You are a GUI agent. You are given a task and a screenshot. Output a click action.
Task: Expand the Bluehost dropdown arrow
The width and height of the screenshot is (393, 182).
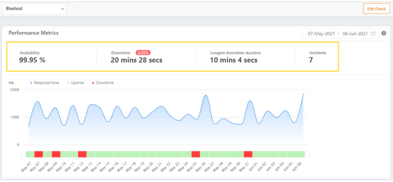(x=62, y=9)
